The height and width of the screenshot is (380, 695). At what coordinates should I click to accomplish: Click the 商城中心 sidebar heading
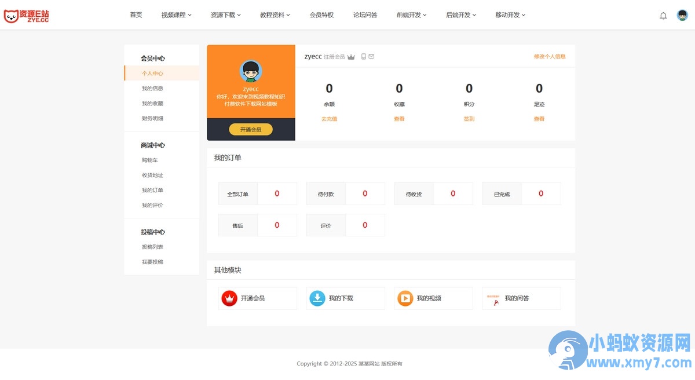pos(153,145)
